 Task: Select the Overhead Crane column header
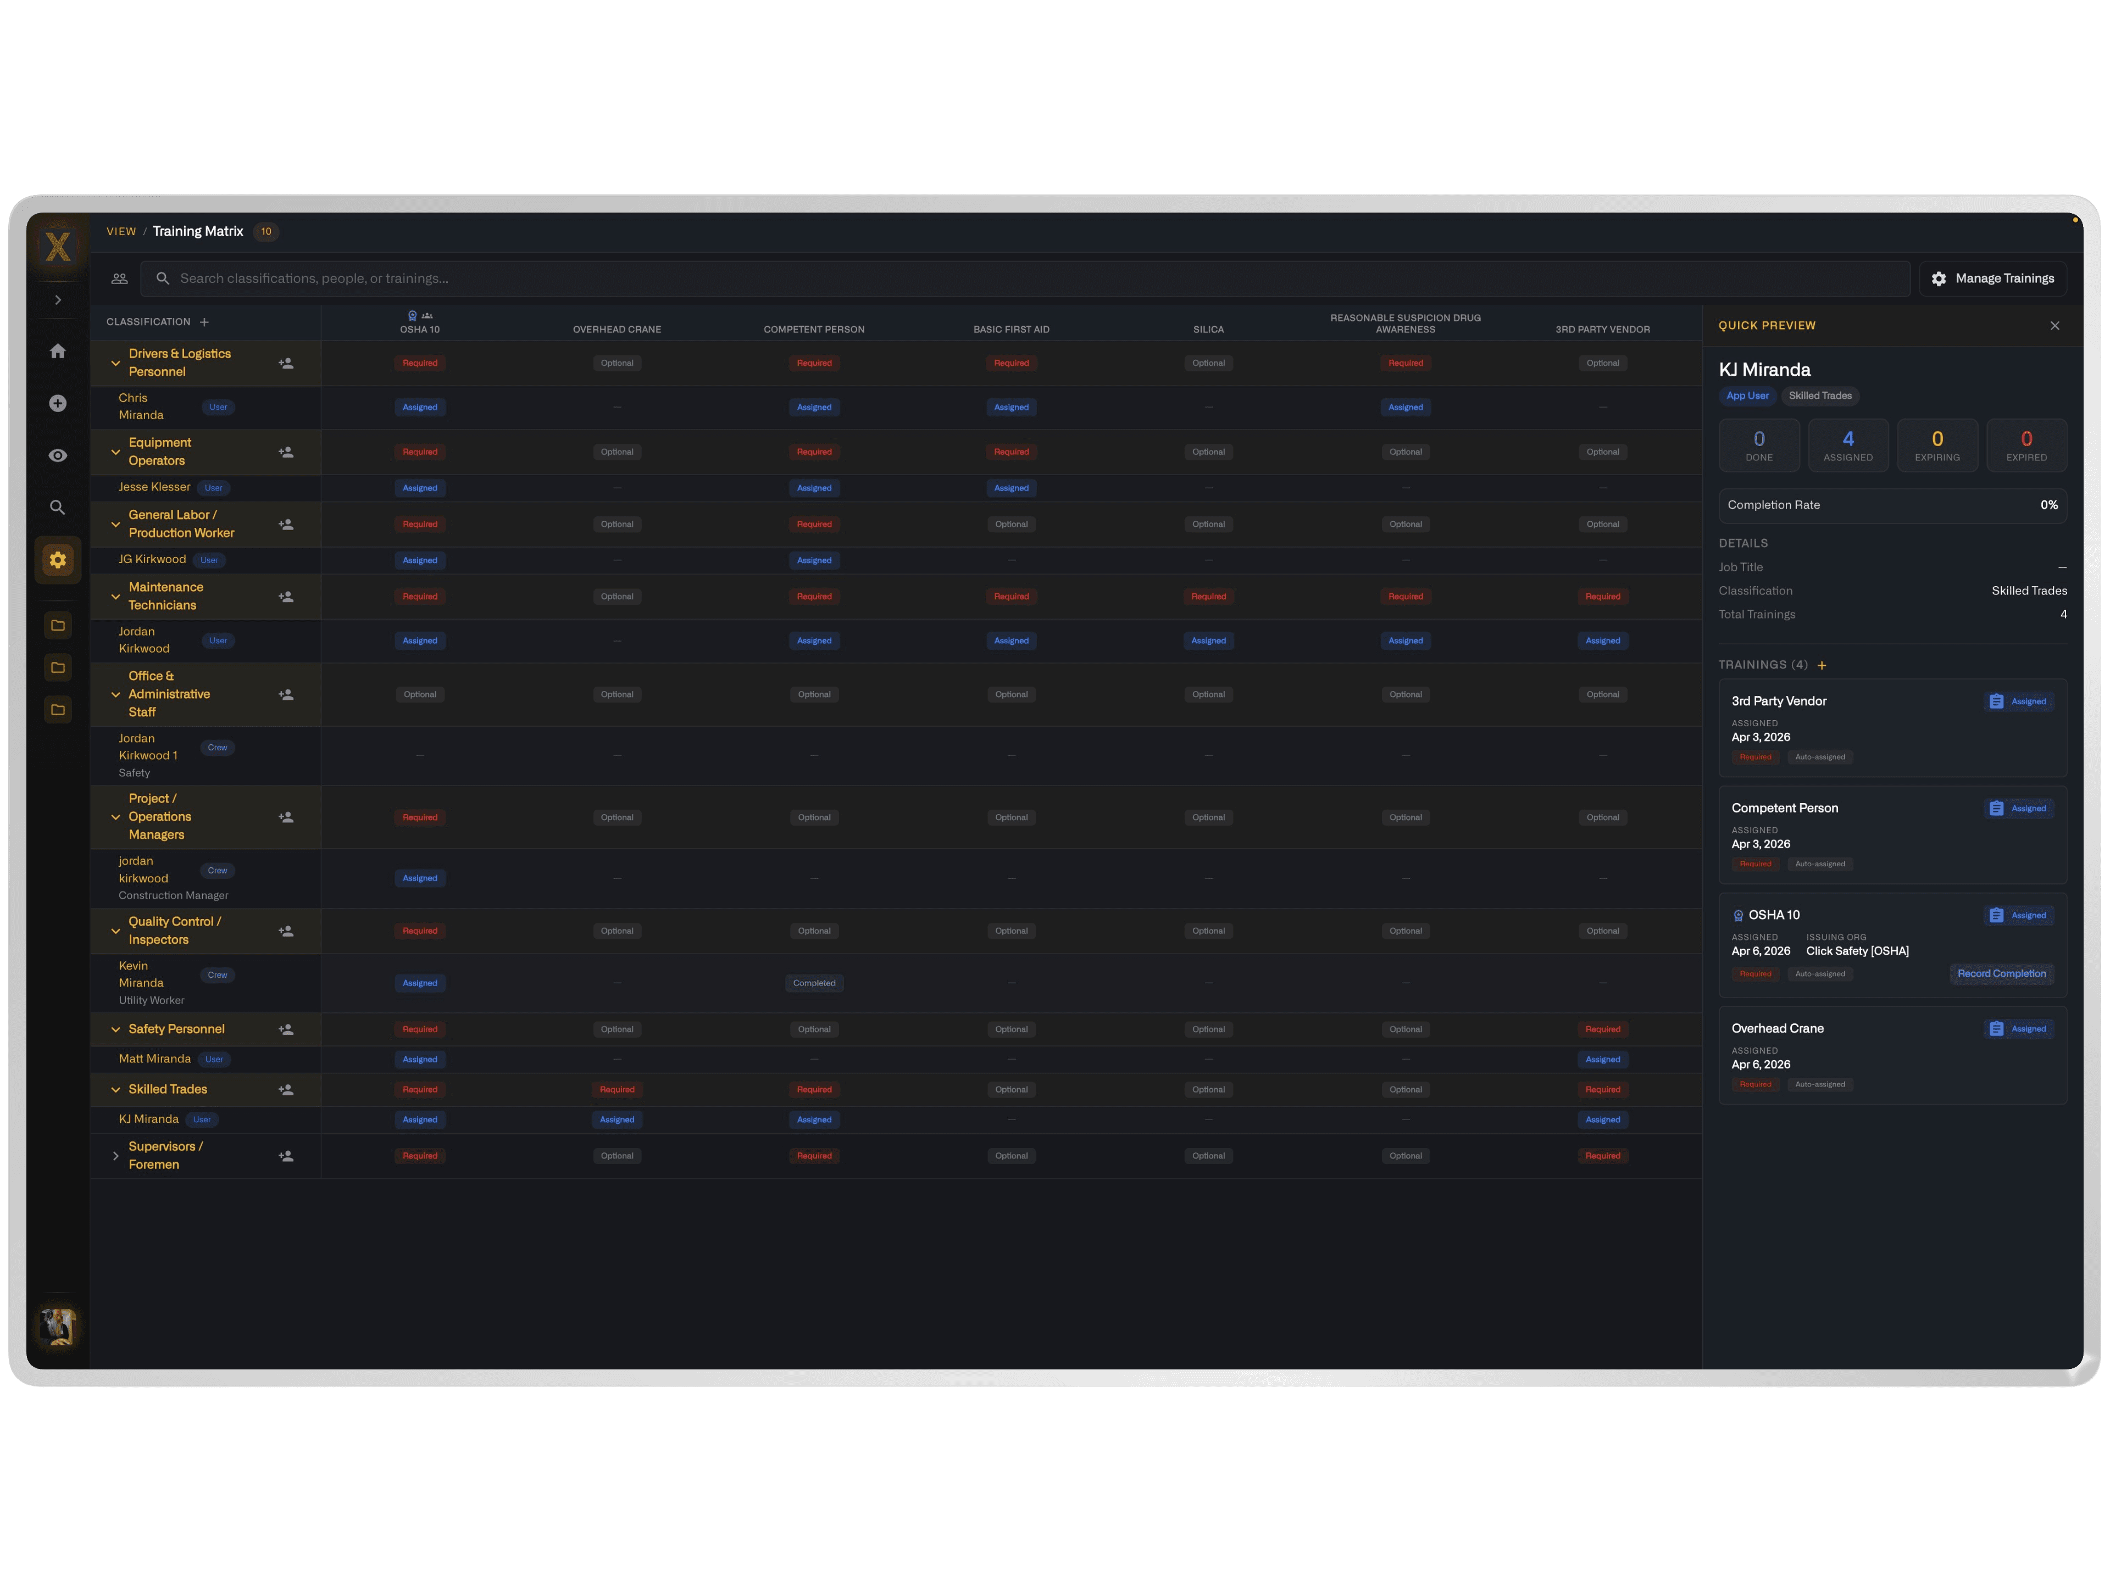[x=617, y=330]
